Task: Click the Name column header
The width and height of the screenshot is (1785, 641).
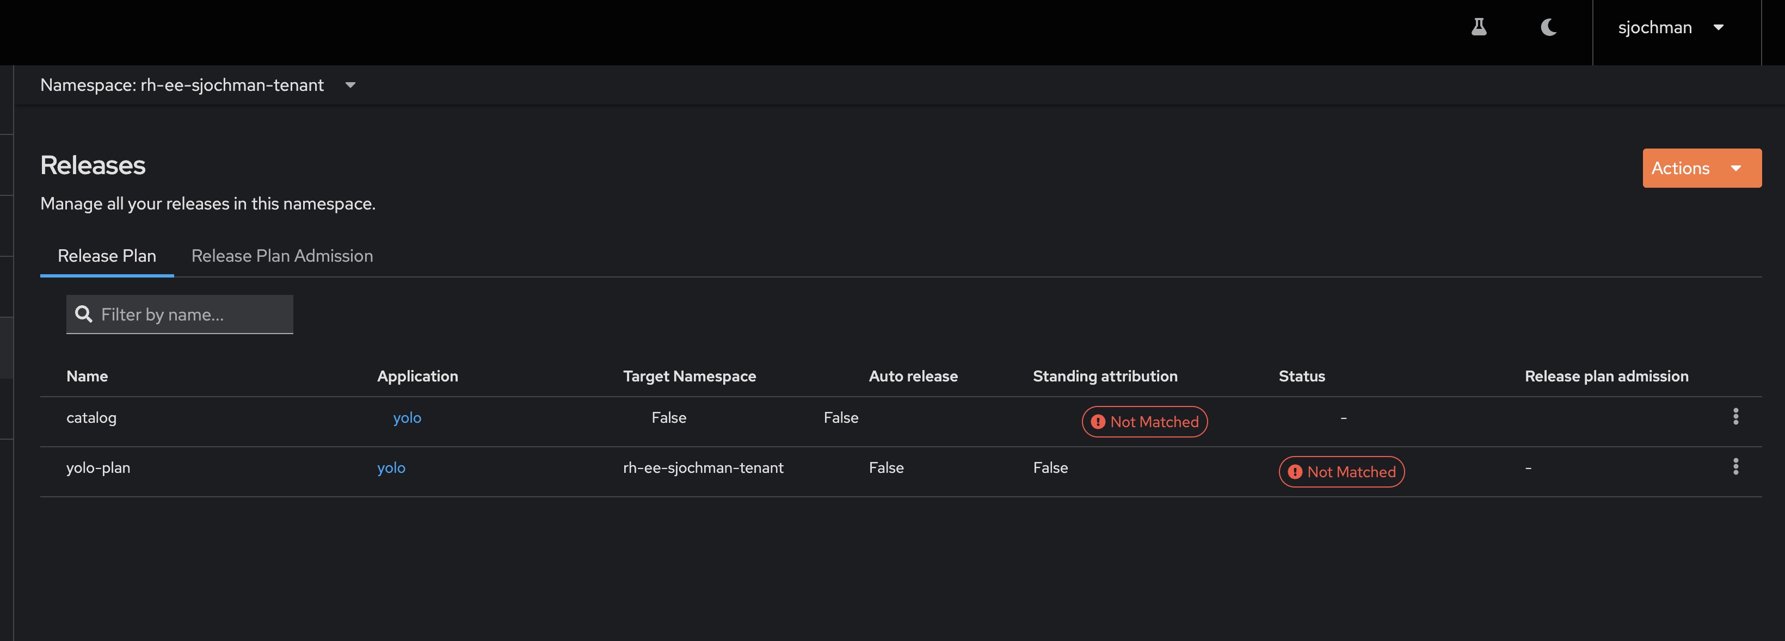Action: (x=87, y=377)
